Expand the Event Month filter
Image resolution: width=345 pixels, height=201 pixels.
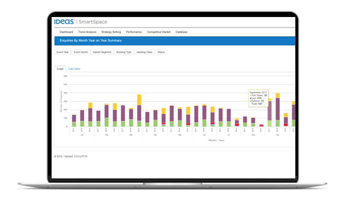coord(81,52)
